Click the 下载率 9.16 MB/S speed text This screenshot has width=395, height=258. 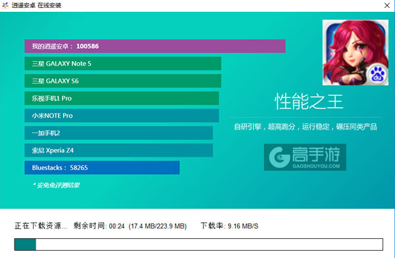point(230,226)
